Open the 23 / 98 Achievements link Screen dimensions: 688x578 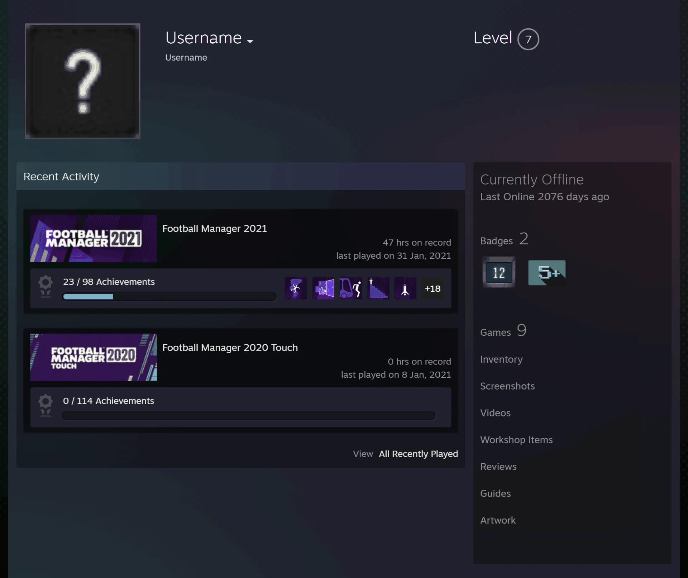pyautogui.click(x=109, y=282)
